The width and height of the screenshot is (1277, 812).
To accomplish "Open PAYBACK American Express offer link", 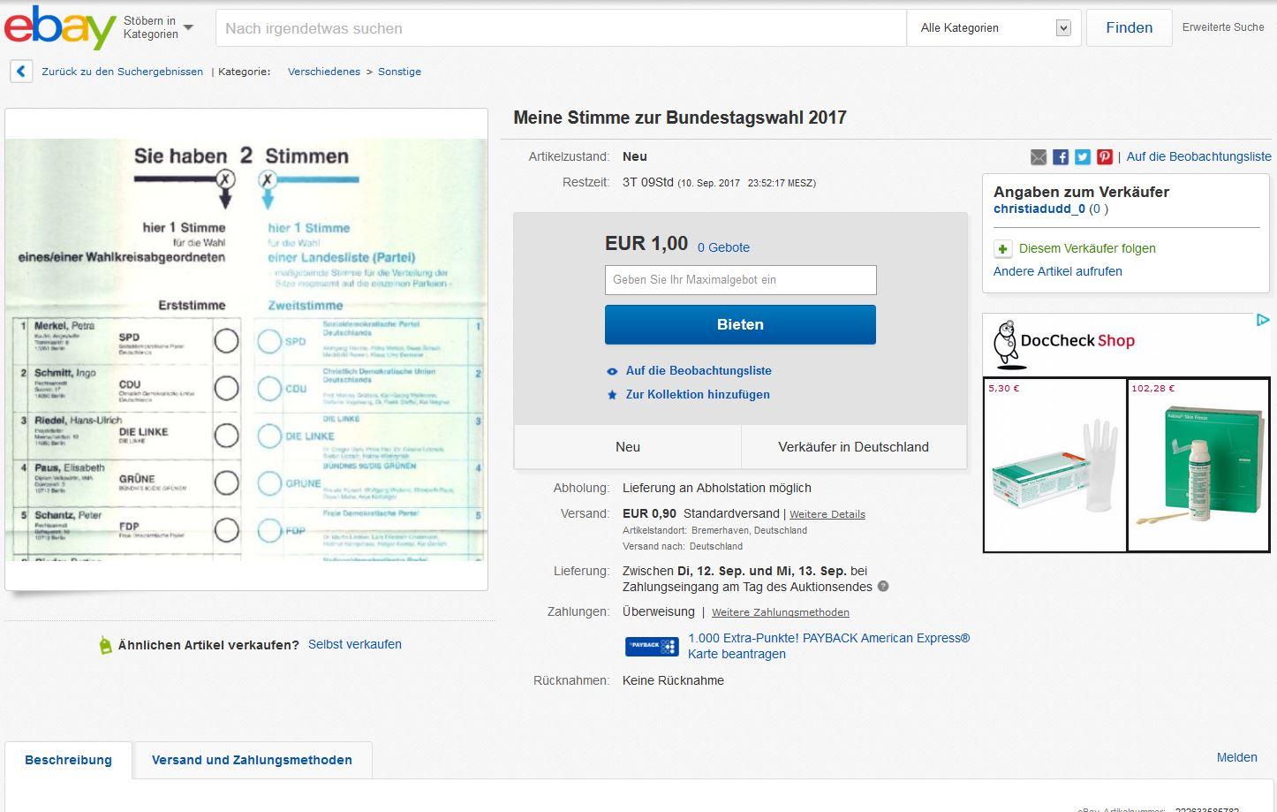I will click(828, 646).
